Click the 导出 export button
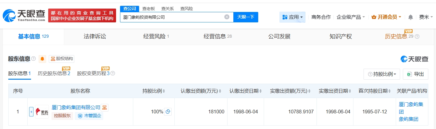Image resolution: width=436 pixels, height=129 pixels. tap(415, 74)
